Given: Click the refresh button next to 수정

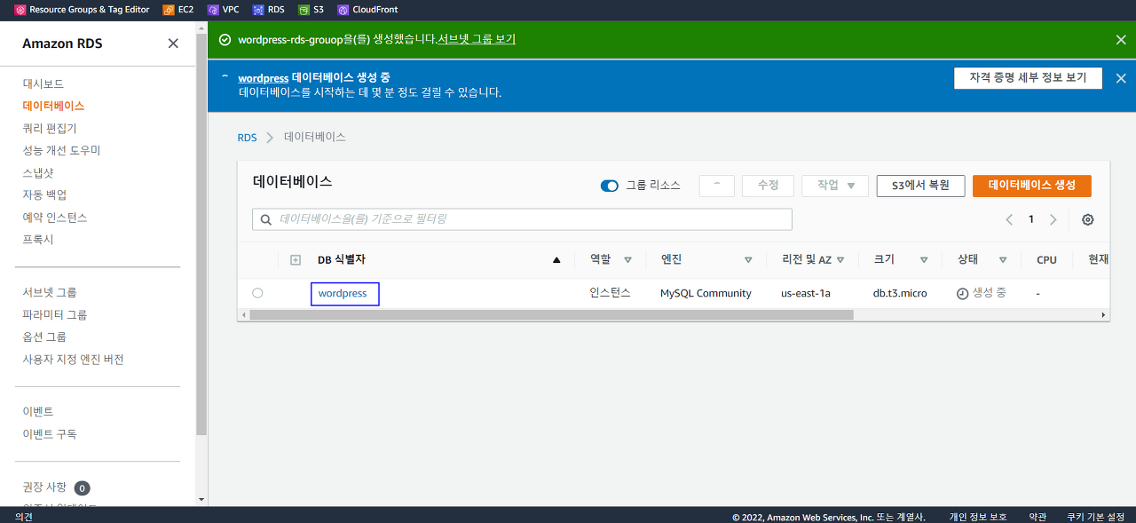Looking at the screenshot, I should point(716,186).
